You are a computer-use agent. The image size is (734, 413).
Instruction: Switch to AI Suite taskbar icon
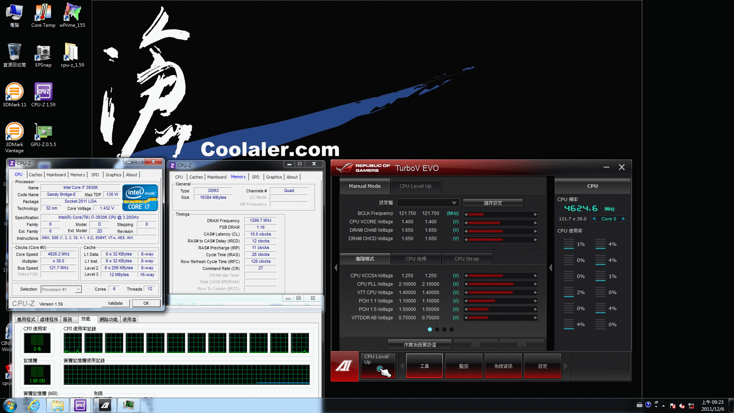[x=105, y=405]
